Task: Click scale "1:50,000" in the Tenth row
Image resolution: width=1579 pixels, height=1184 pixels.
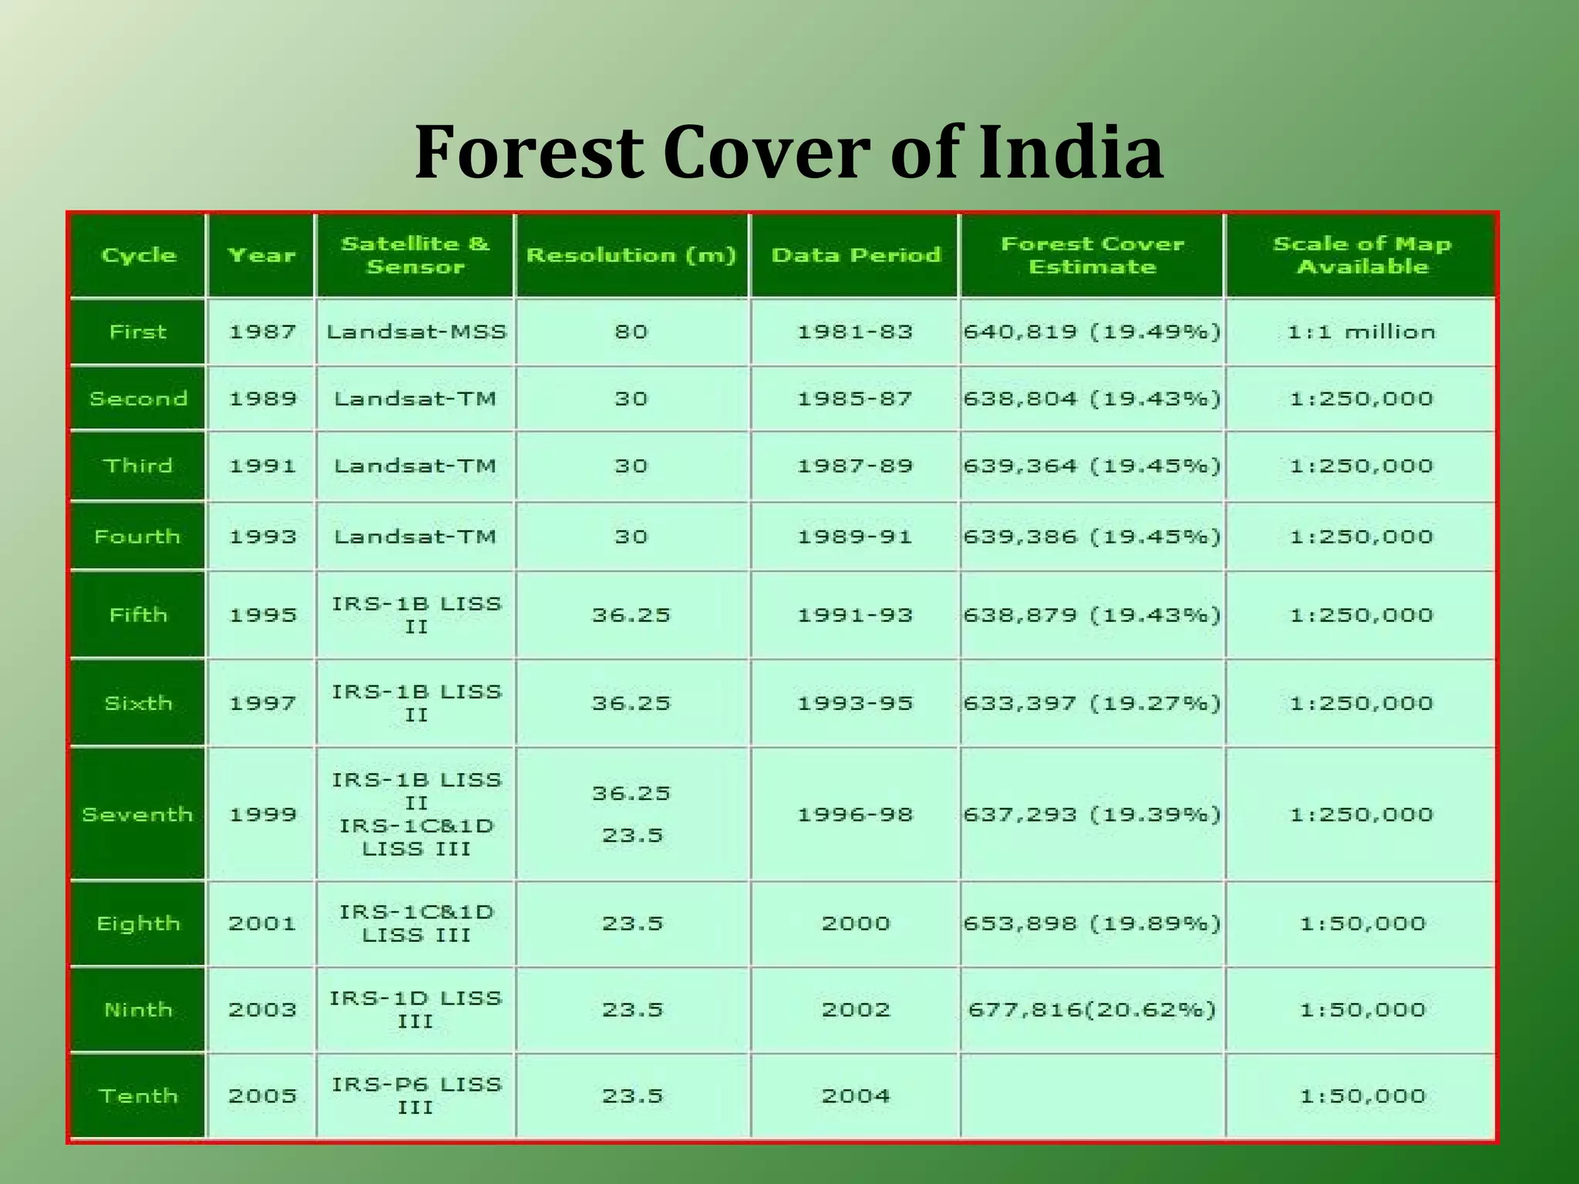Action: 1362,1095
